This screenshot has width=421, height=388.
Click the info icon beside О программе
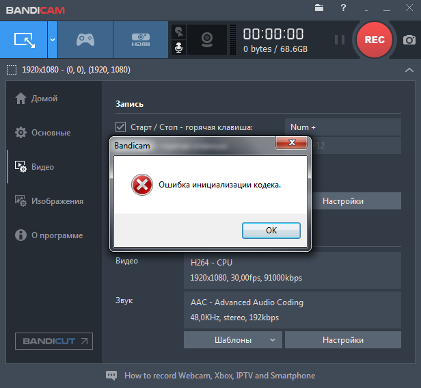(x=21, y=235)
